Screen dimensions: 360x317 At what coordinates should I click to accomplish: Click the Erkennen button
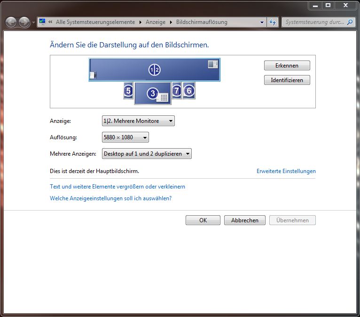click(x=287, y=66)
